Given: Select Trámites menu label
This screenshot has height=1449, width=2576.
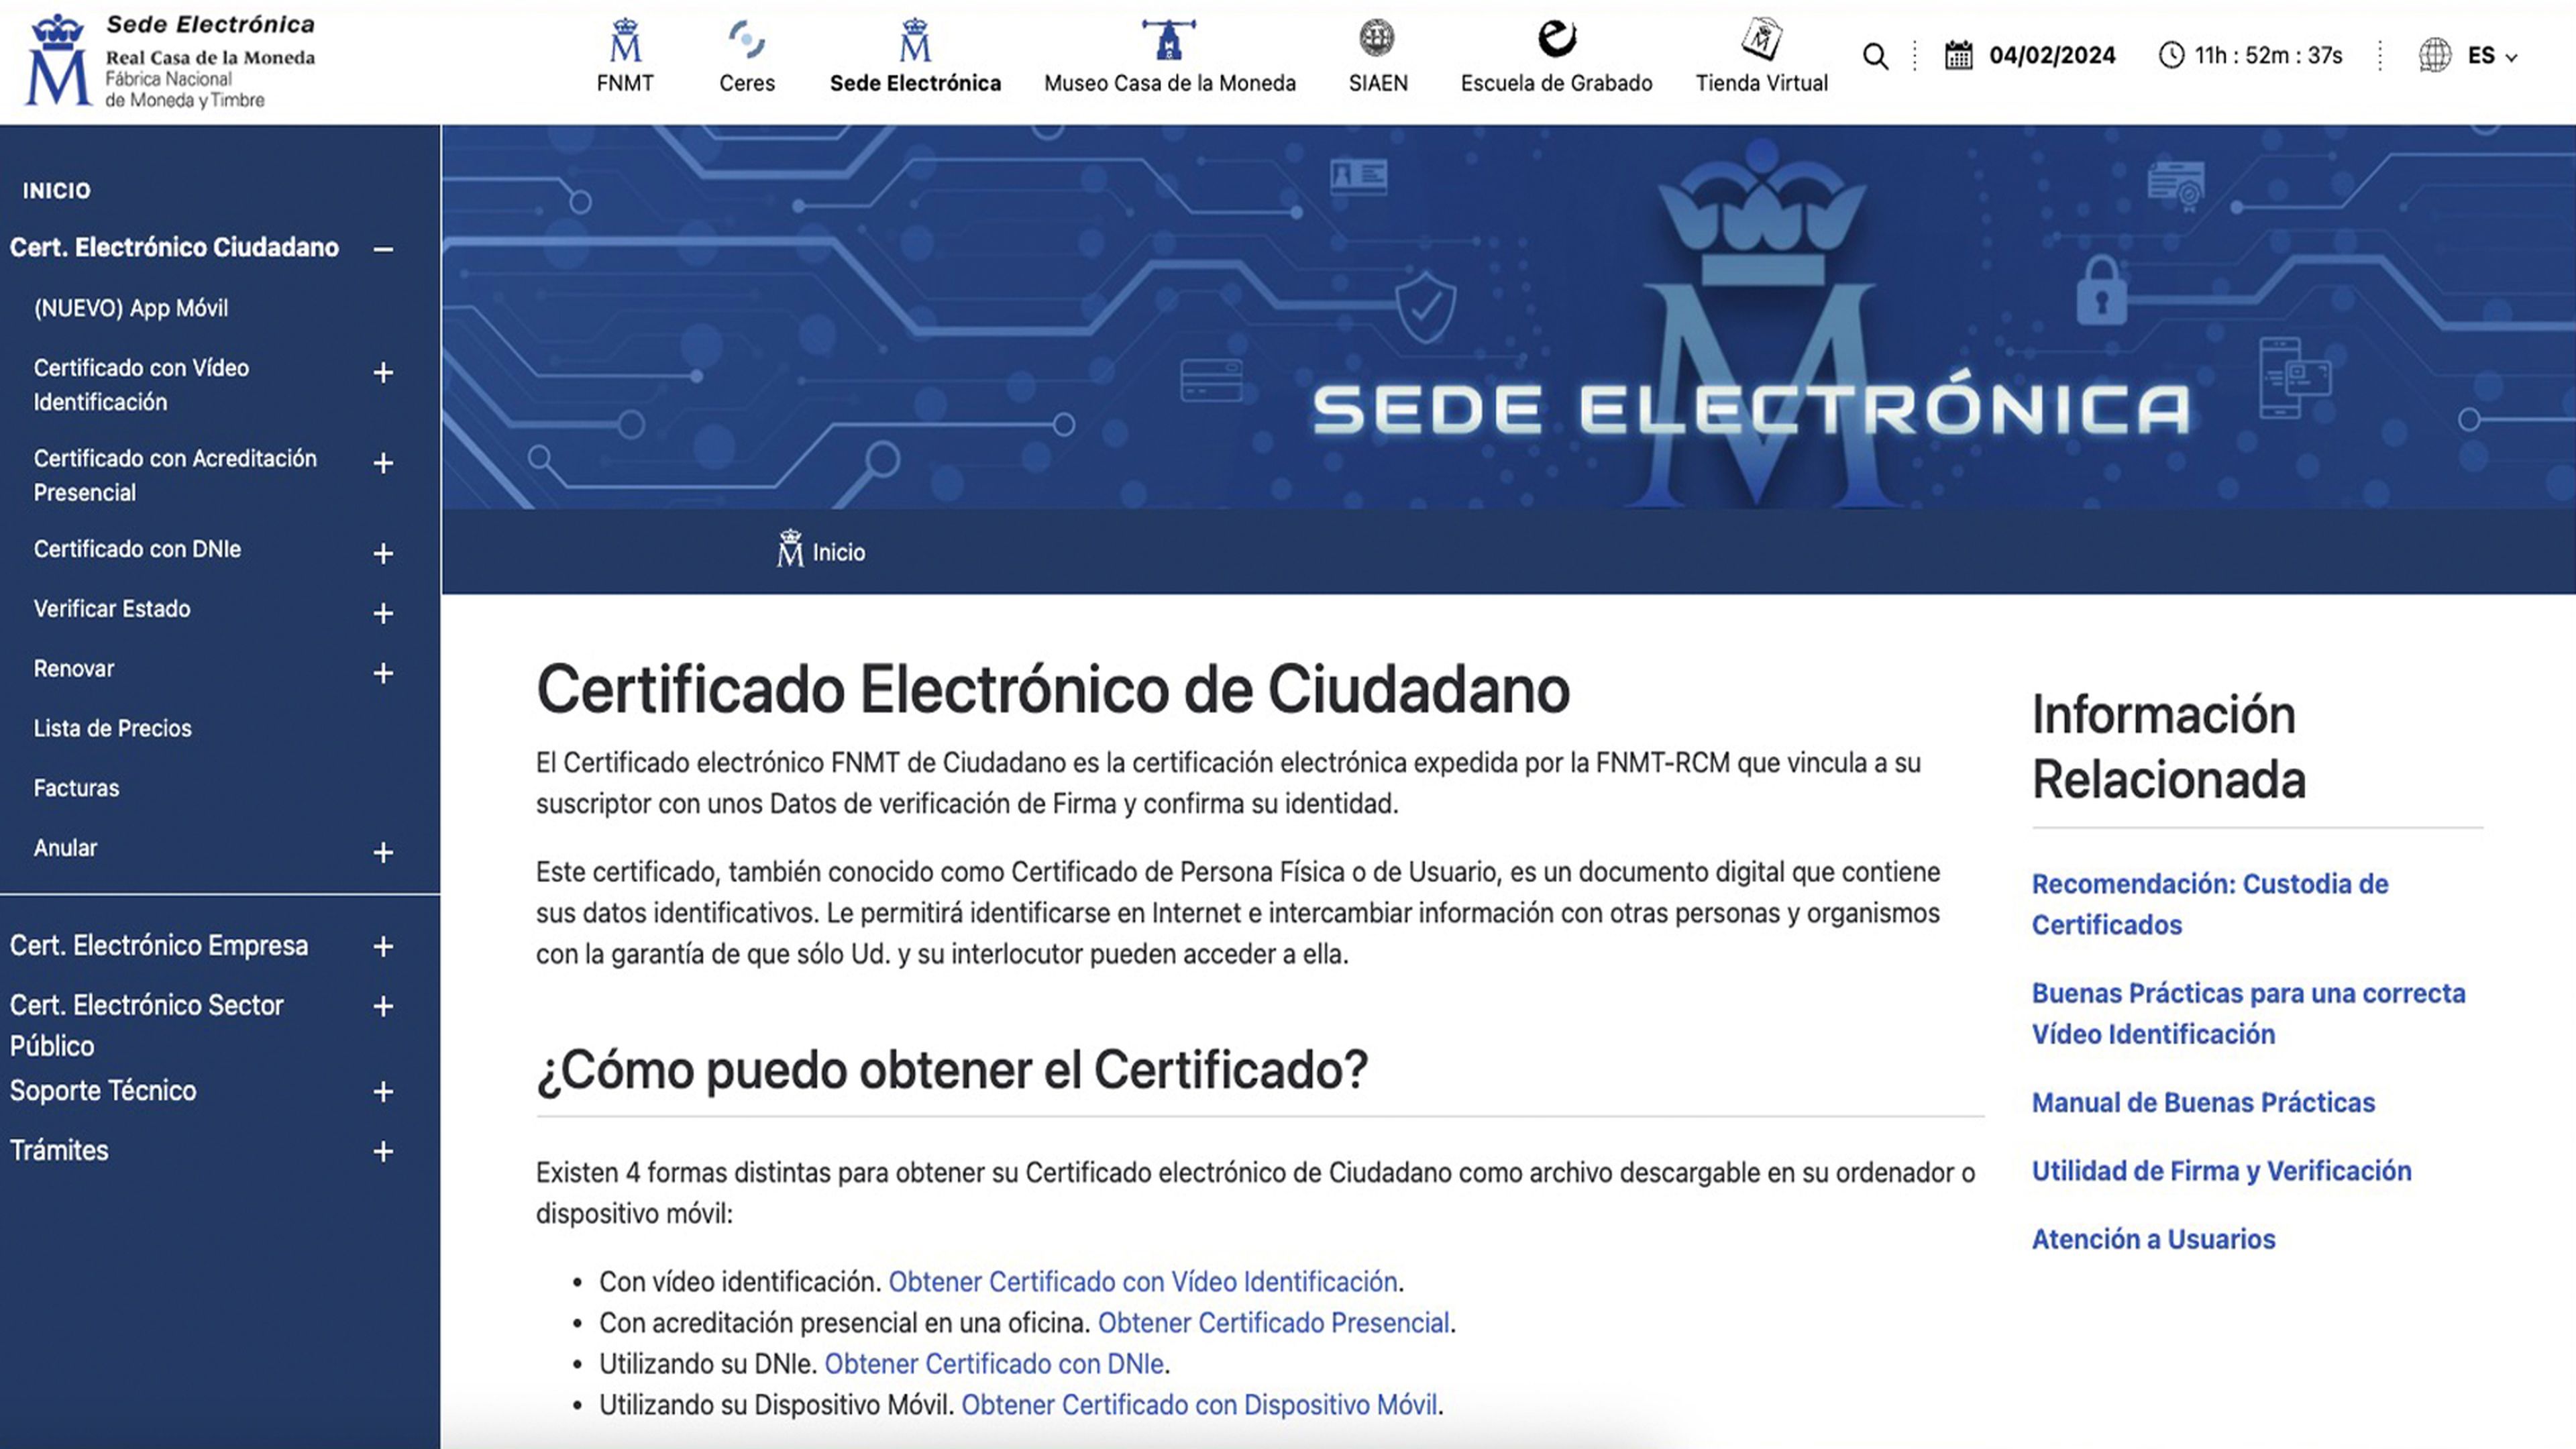Looking at the screenshot, I should 59,1150.
